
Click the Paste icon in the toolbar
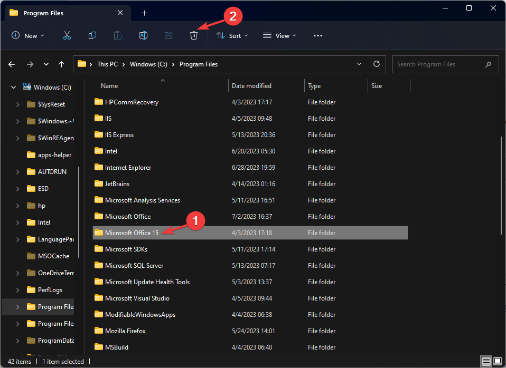(118, 35)
